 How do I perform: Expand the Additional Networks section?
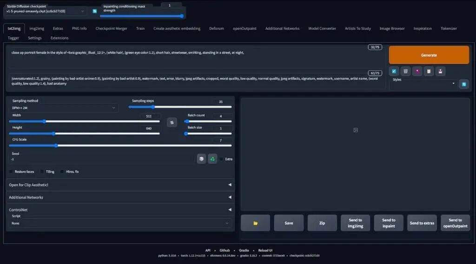[x=120, y=197]
